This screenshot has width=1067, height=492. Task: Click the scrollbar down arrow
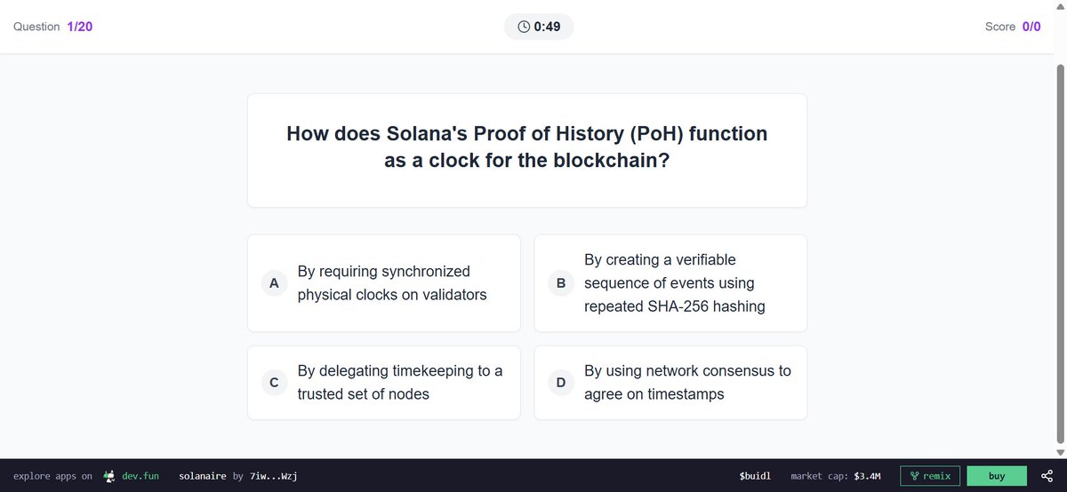pyautogui.click(x=1059, y=452)
